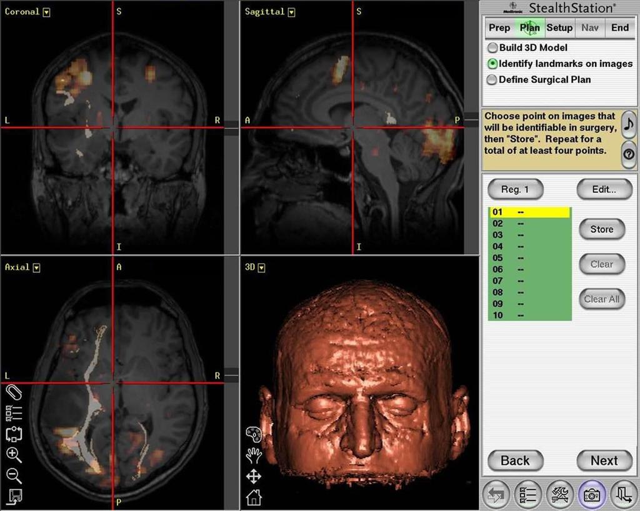Open the Sagittal view dropdown

tap(291, 12)
